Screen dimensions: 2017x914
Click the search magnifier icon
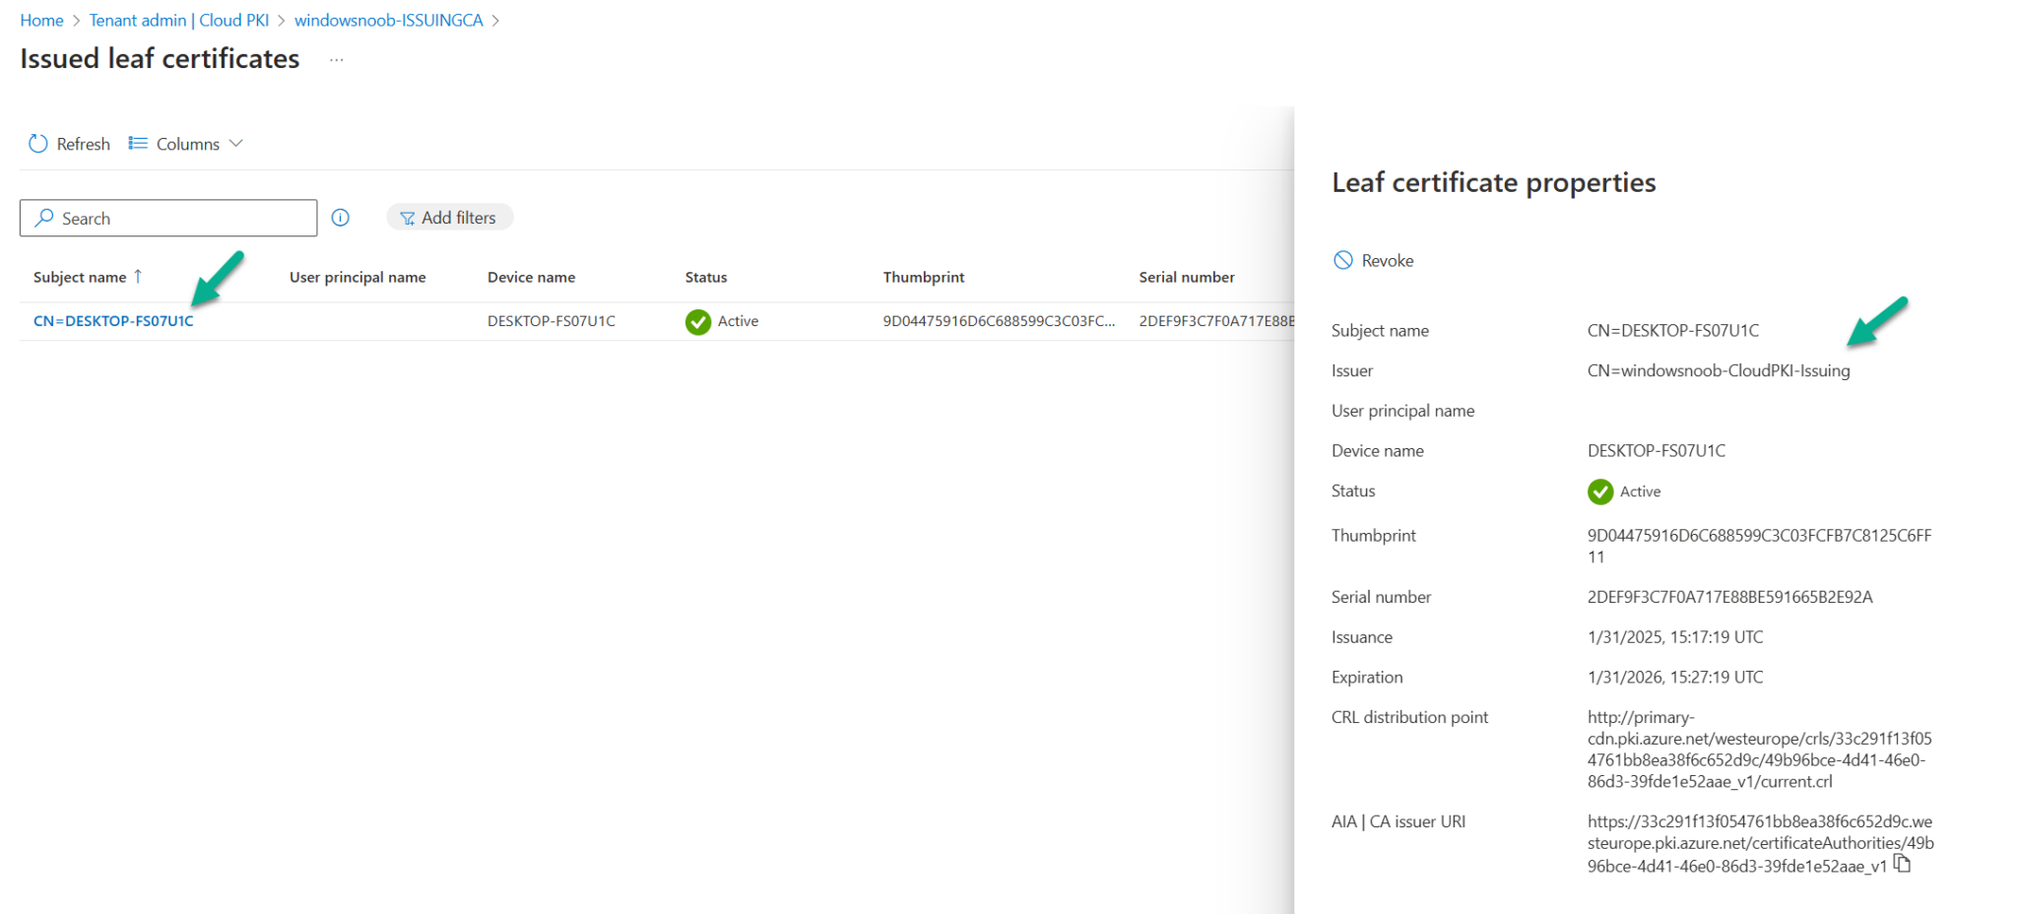43,218
